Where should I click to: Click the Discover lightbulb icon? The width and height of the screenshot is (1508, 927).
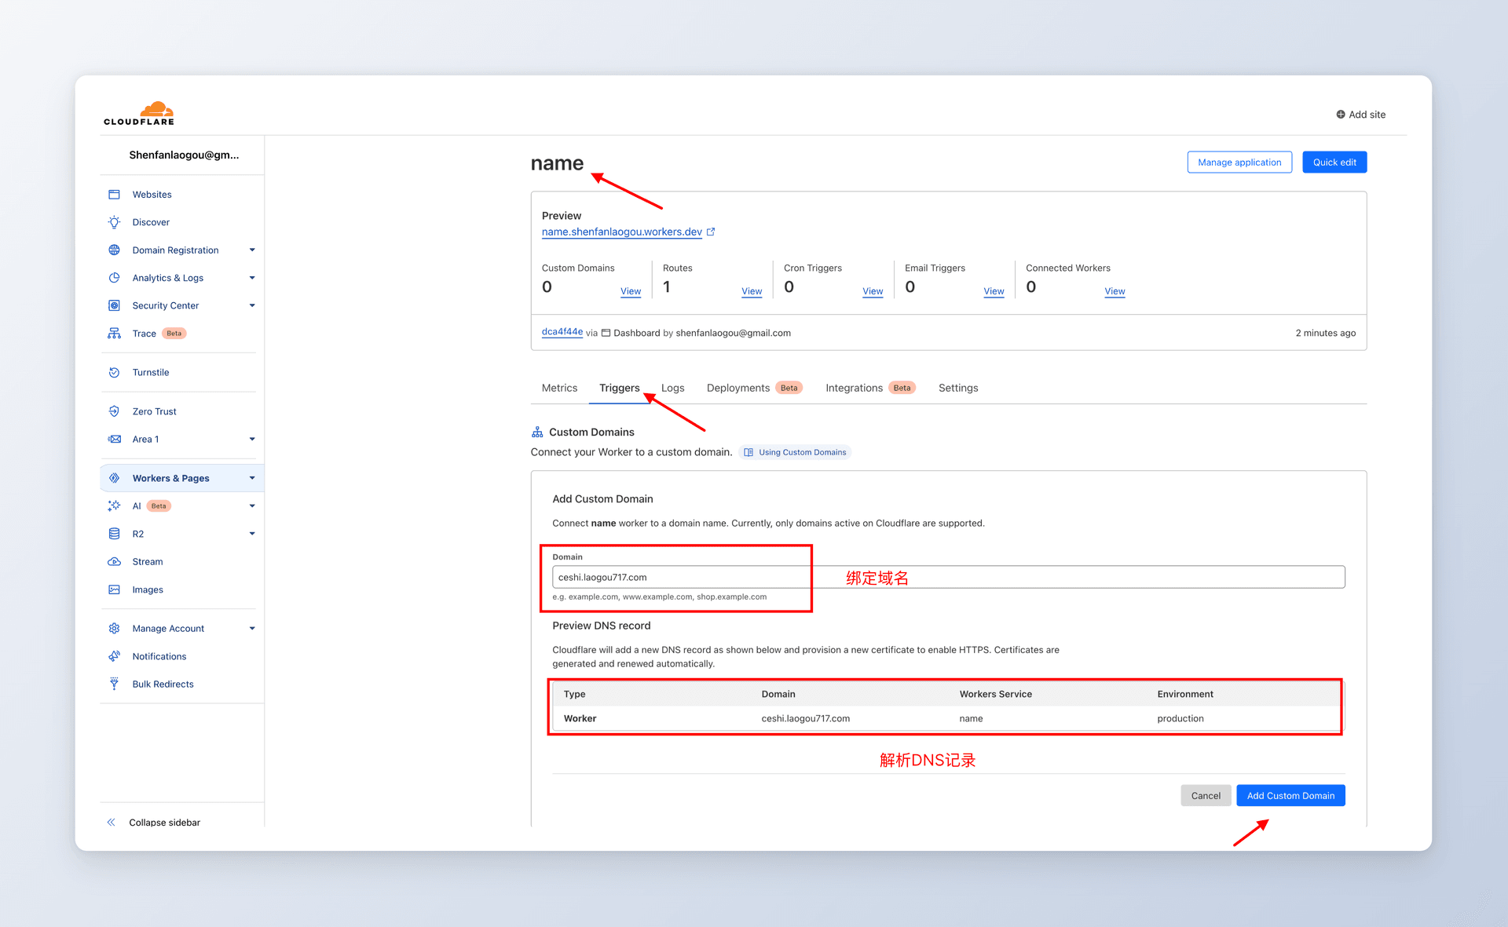coord(114,222)
